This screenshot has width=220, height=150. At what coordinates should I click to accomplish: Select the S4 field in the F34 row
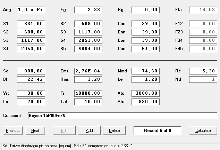coord(88,40)
